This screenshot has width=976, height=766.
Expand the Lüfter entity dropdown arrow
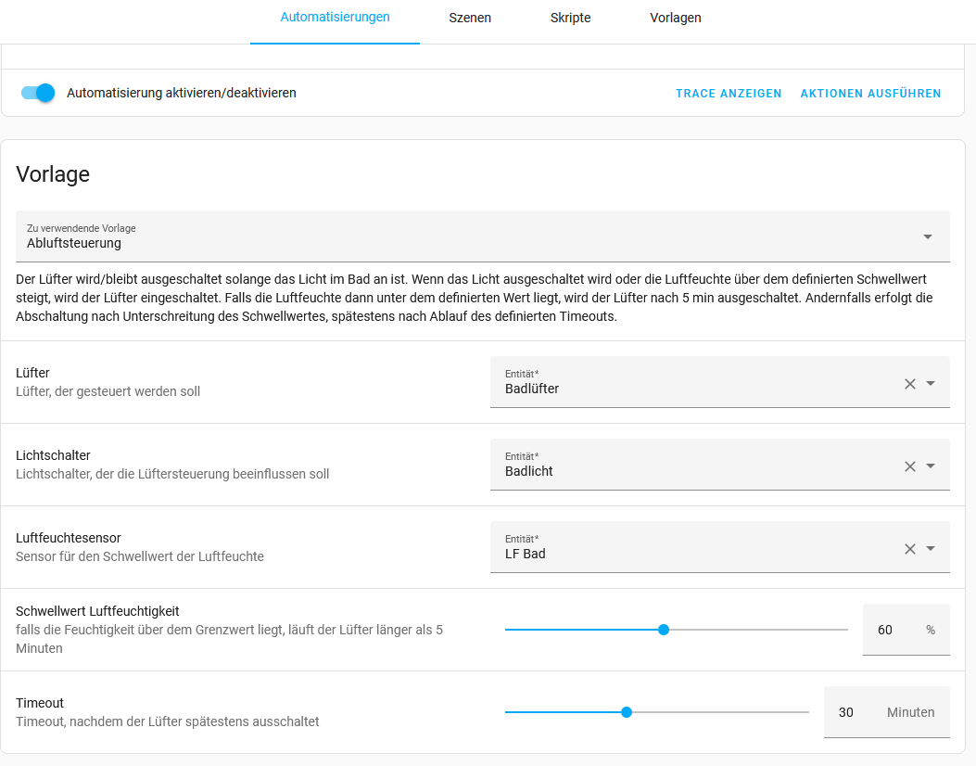931,384
